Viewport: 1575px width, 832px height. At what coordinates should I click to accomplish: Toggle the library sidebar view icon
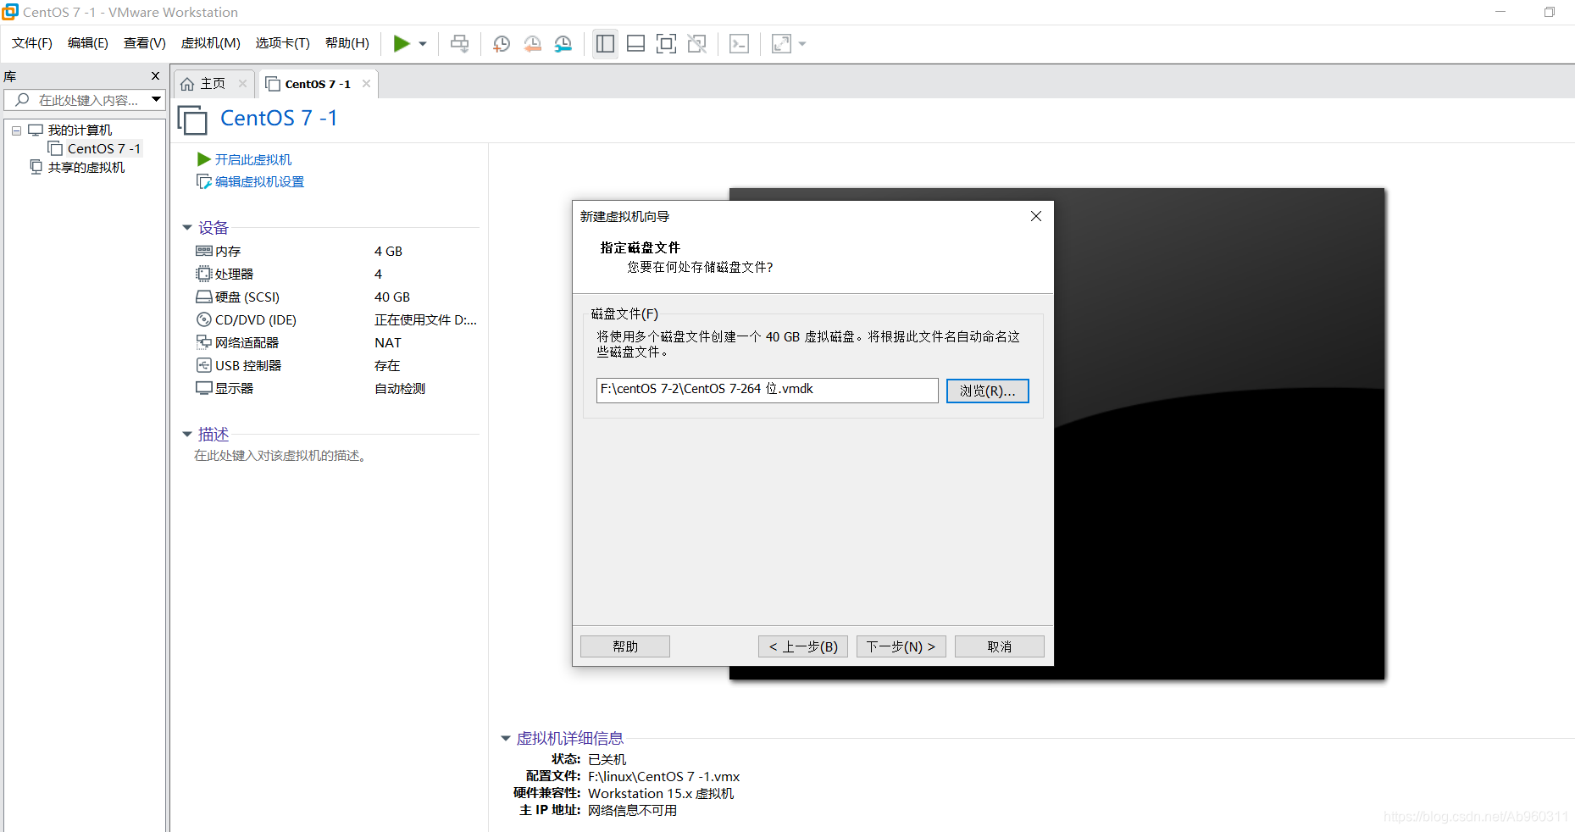[x=605, y=43]
